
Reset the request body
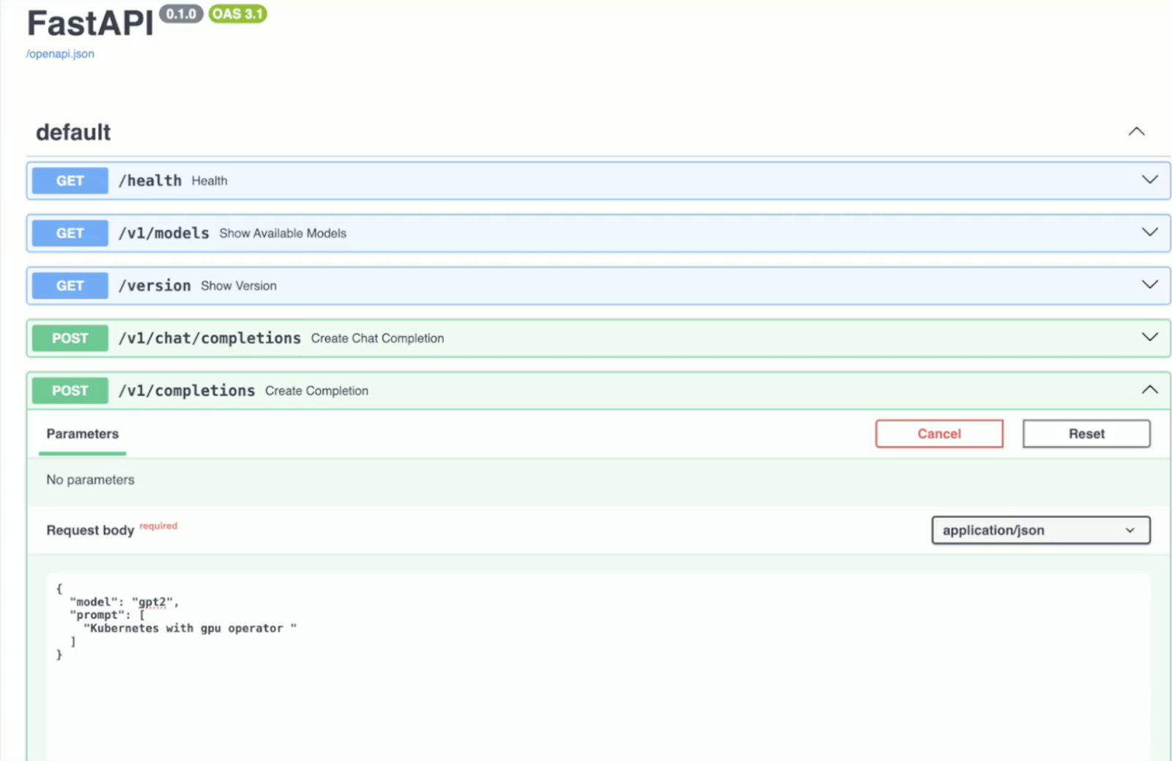(x=1086, y=434)
